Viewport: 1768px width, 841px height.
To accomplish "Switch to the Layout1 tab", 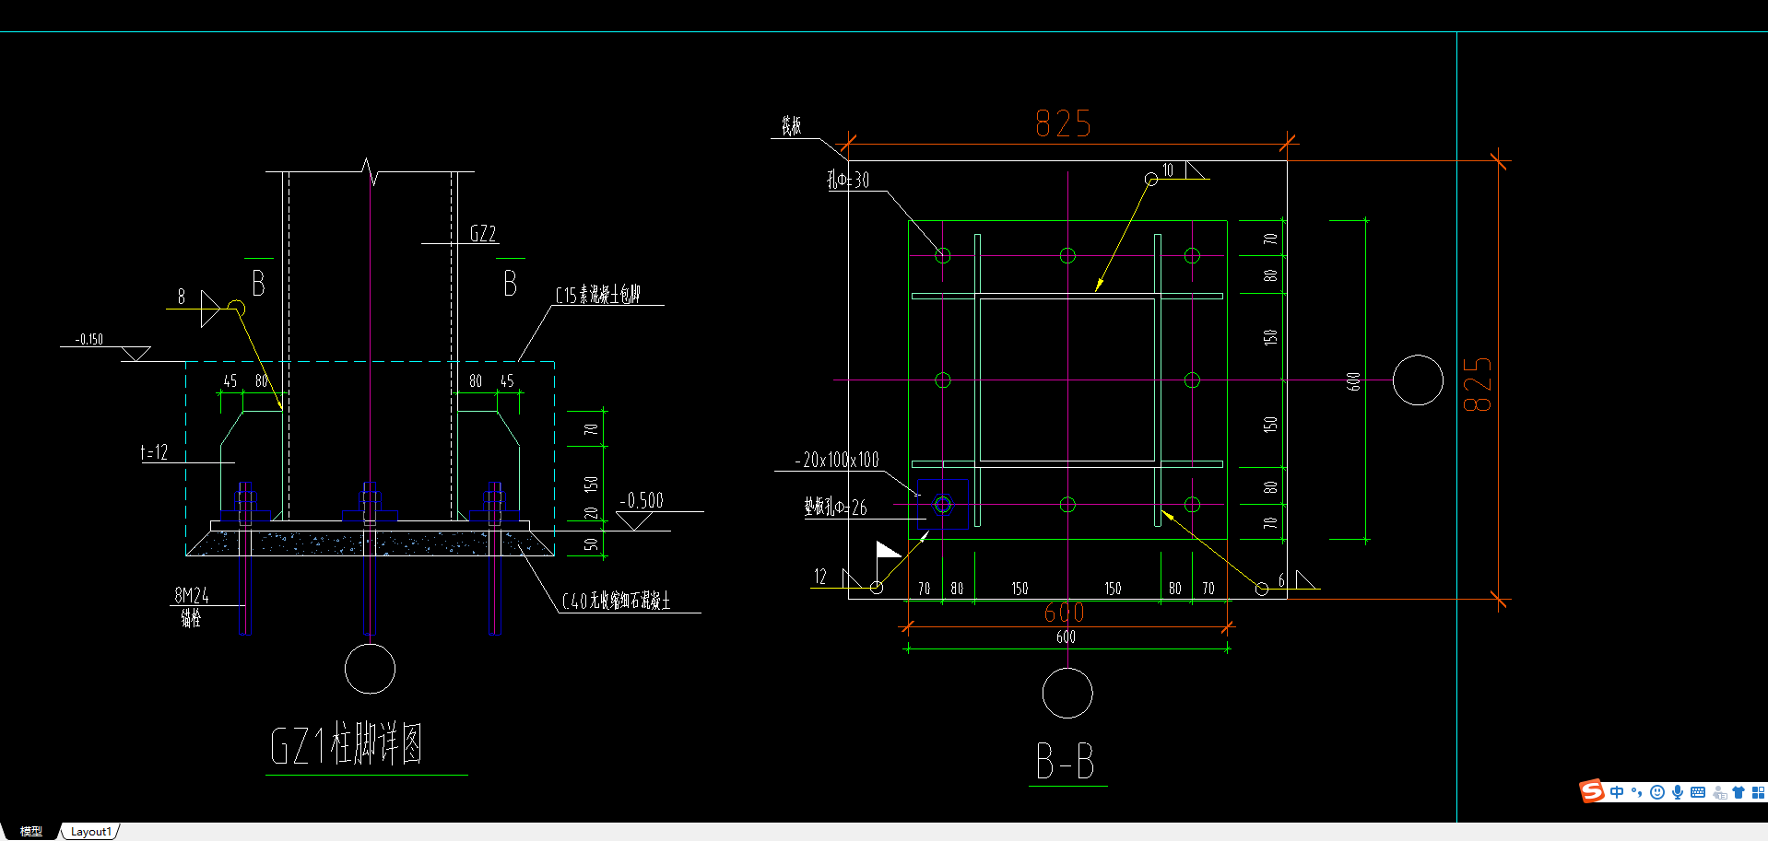I will 90,831.
